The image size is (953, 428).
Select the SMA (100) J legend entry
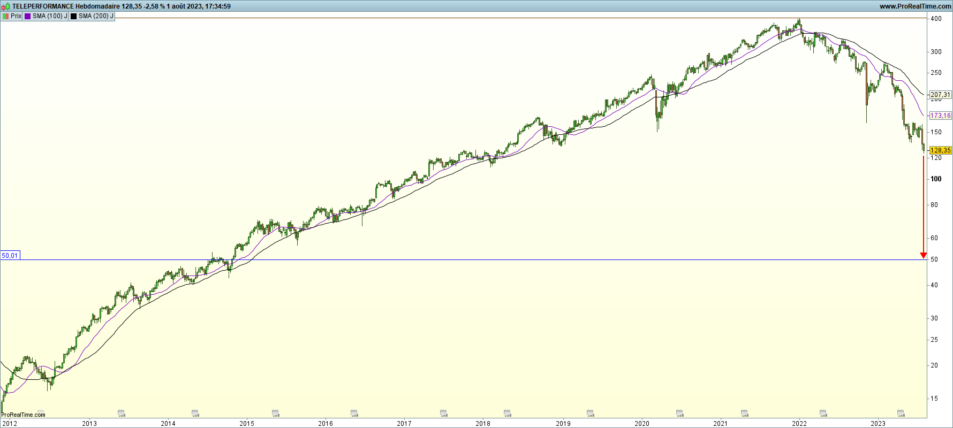(x=46, y=16)
